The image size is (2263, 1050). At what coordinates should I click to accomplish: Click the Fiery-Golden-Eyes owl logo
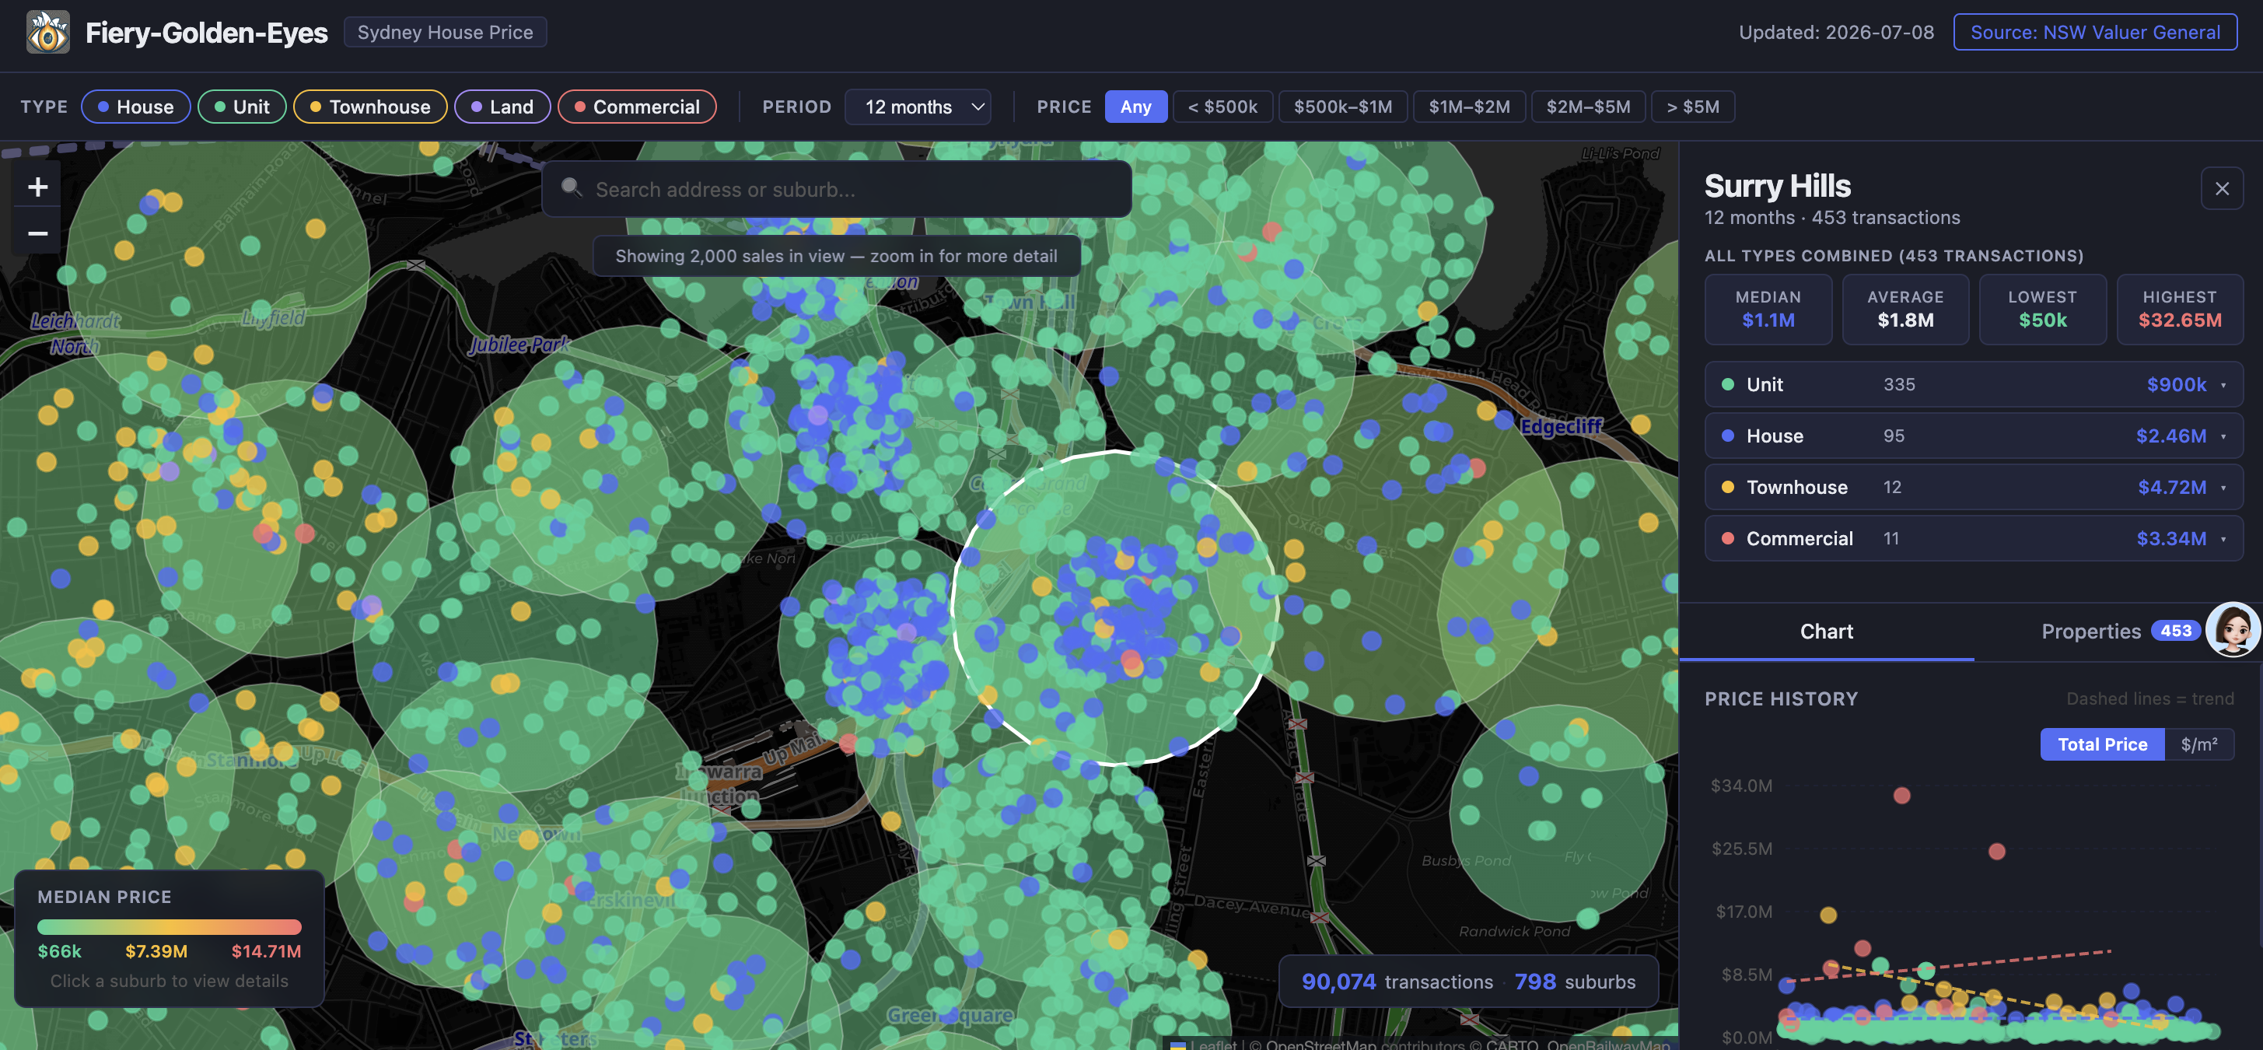click(x=48, y=33)
